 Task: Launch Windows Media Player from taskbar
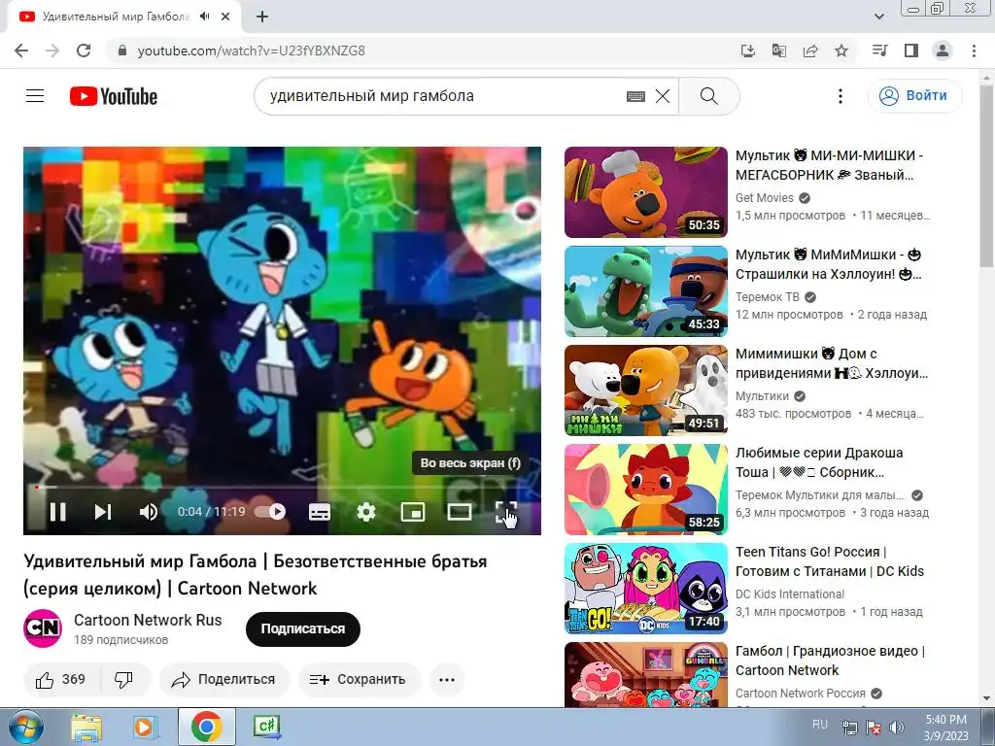tap(146, 728)
